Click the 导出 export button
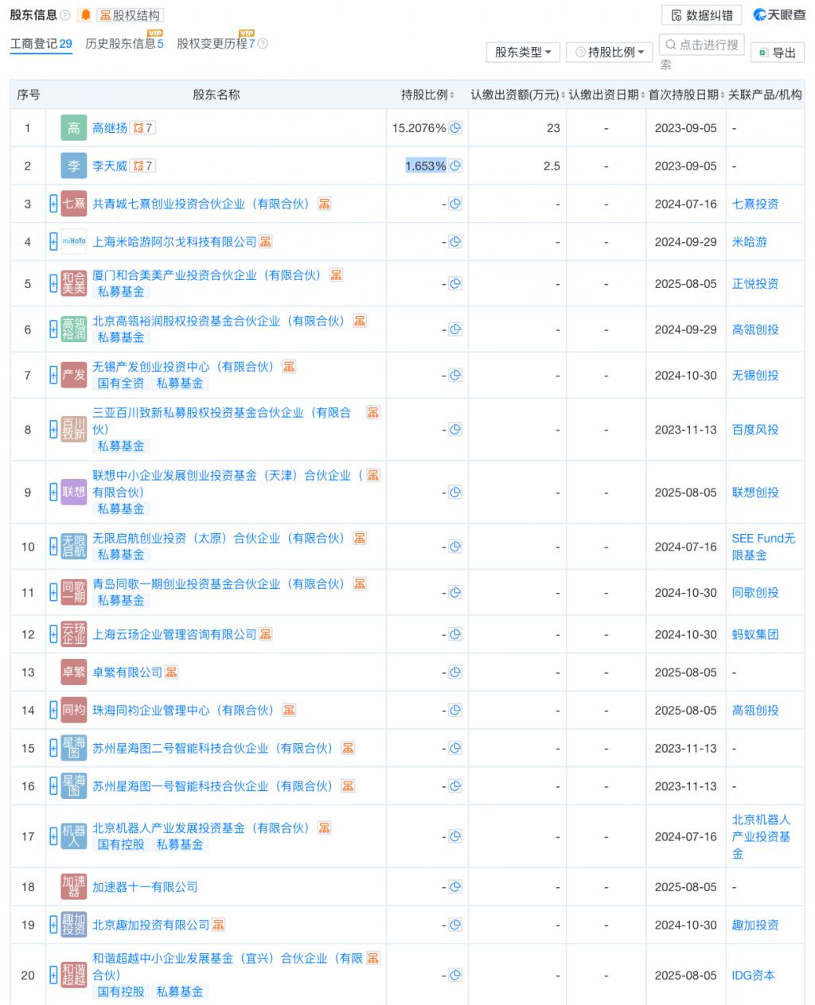The width and height of the screenshot is (815, 1005). point(778,53)
